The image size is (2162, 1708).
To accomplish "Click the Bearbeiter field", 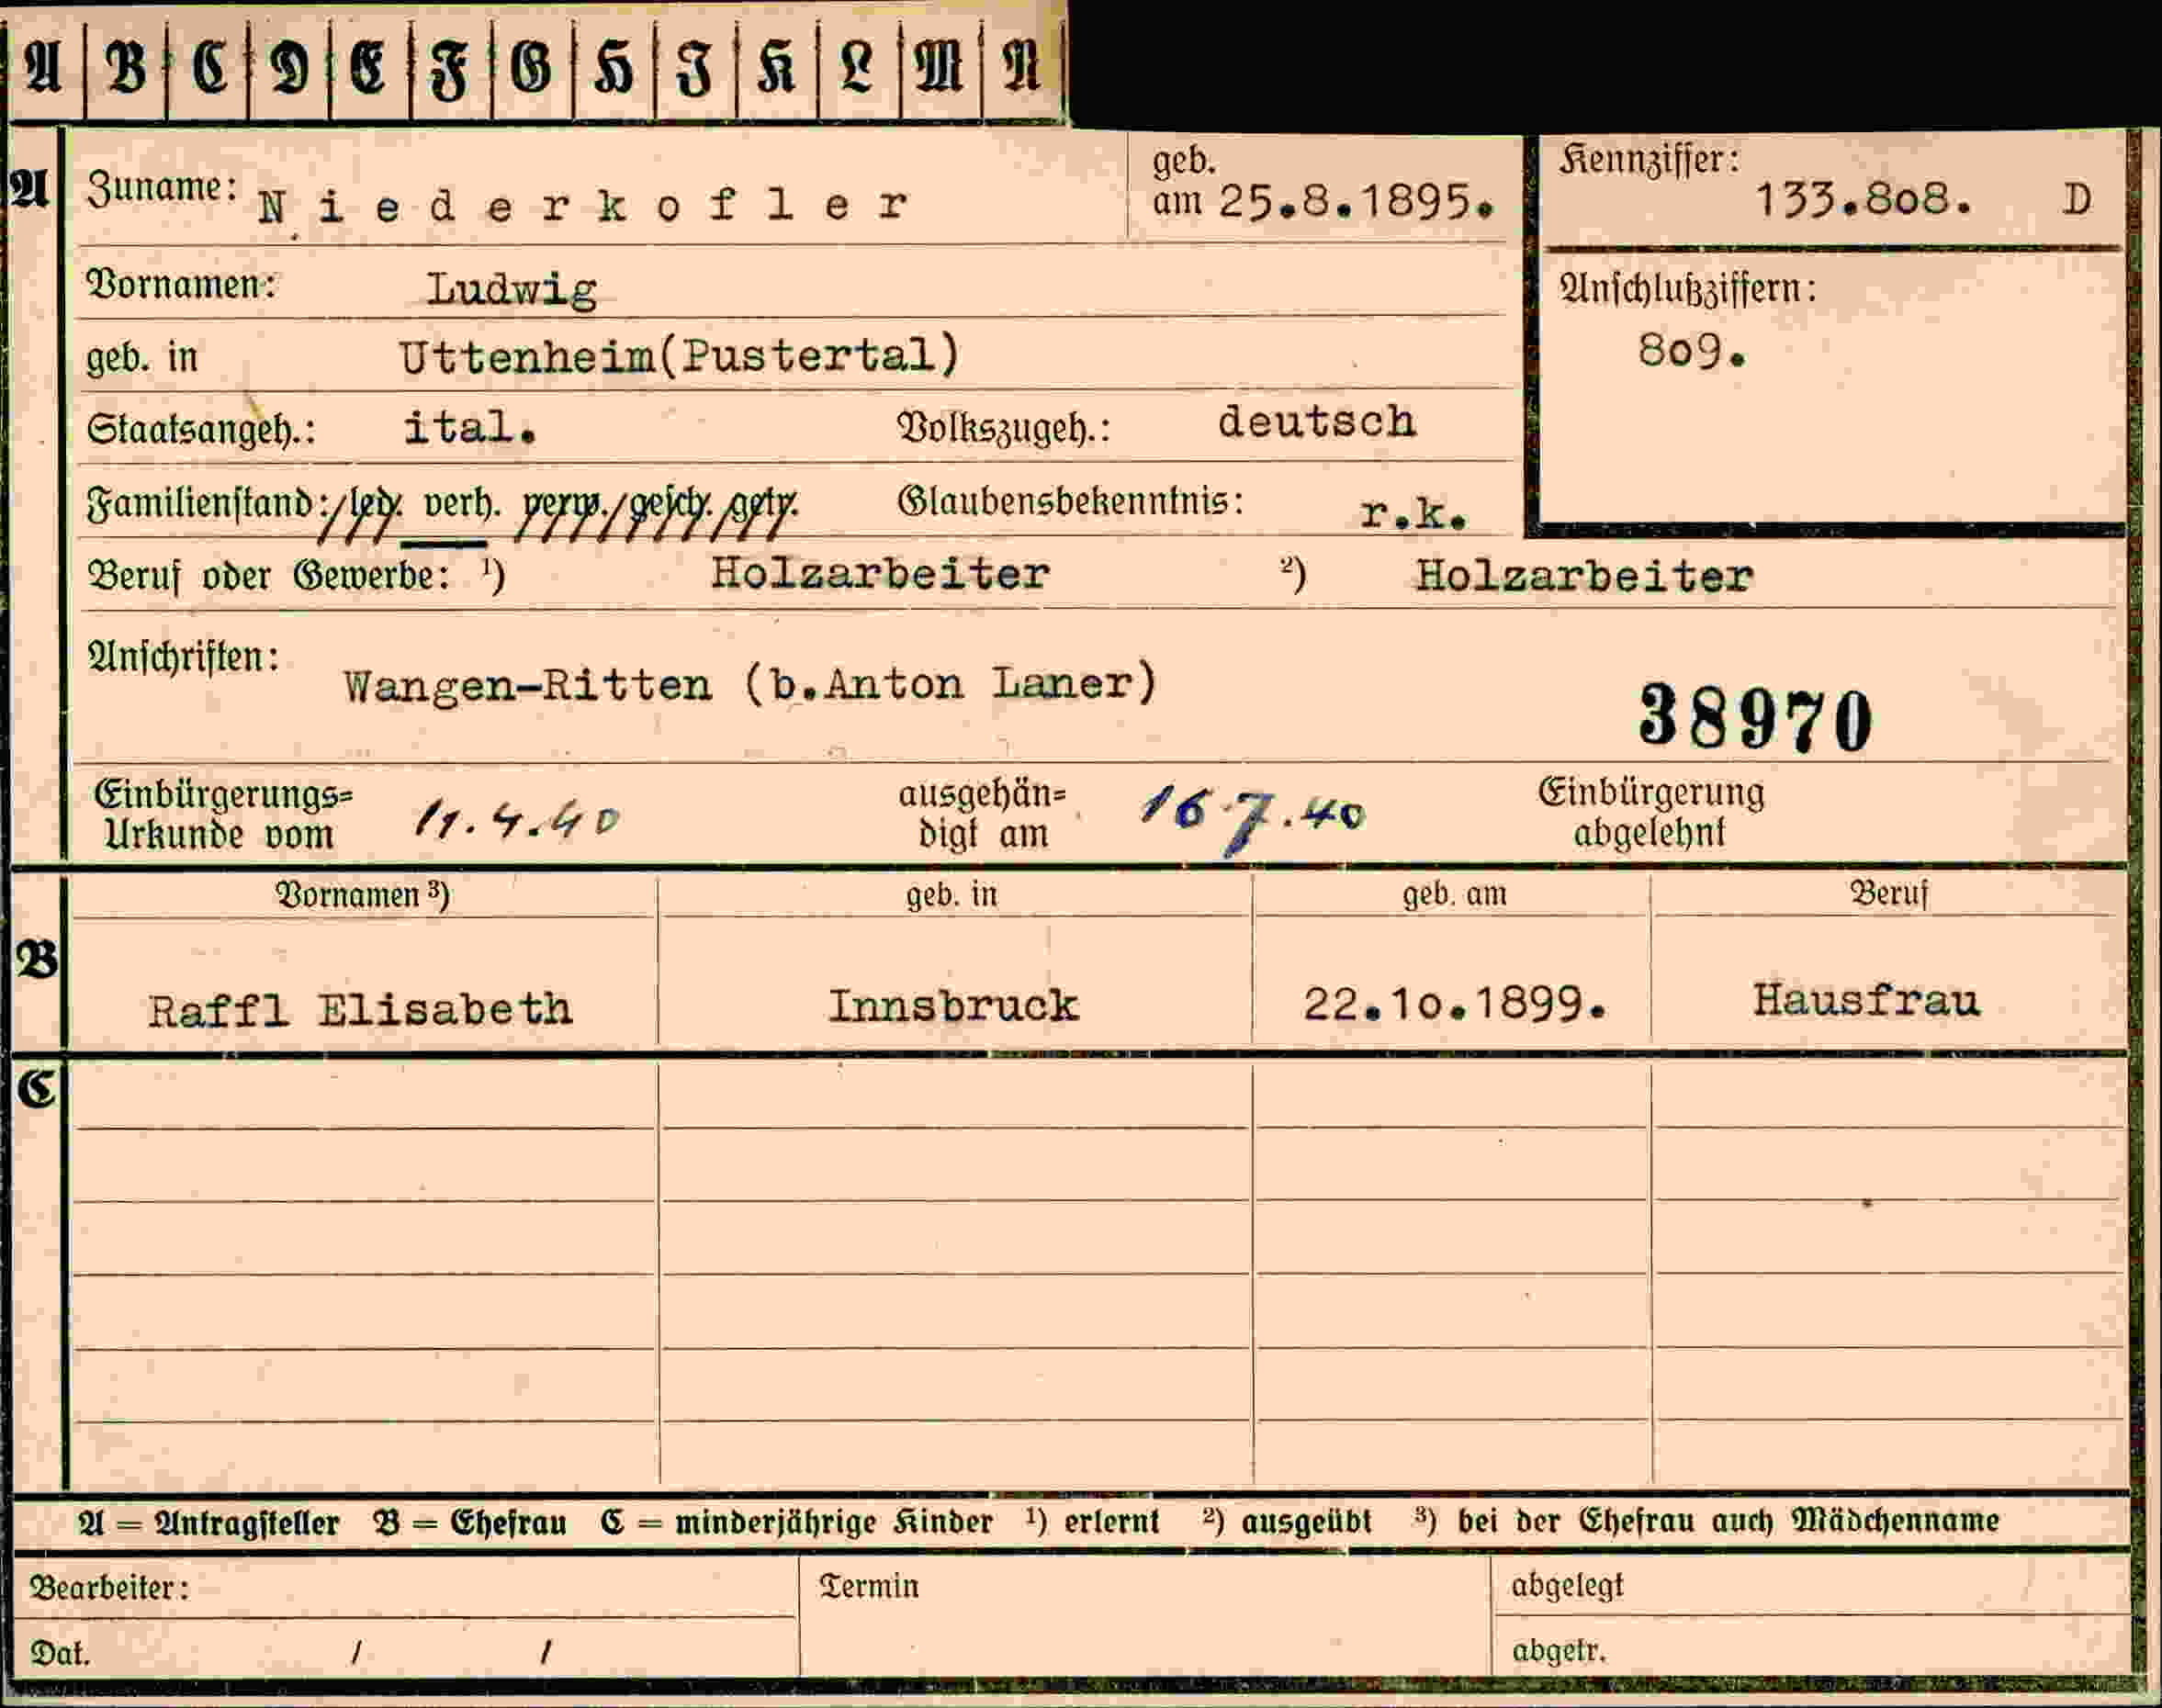I will coord(405,1587).
